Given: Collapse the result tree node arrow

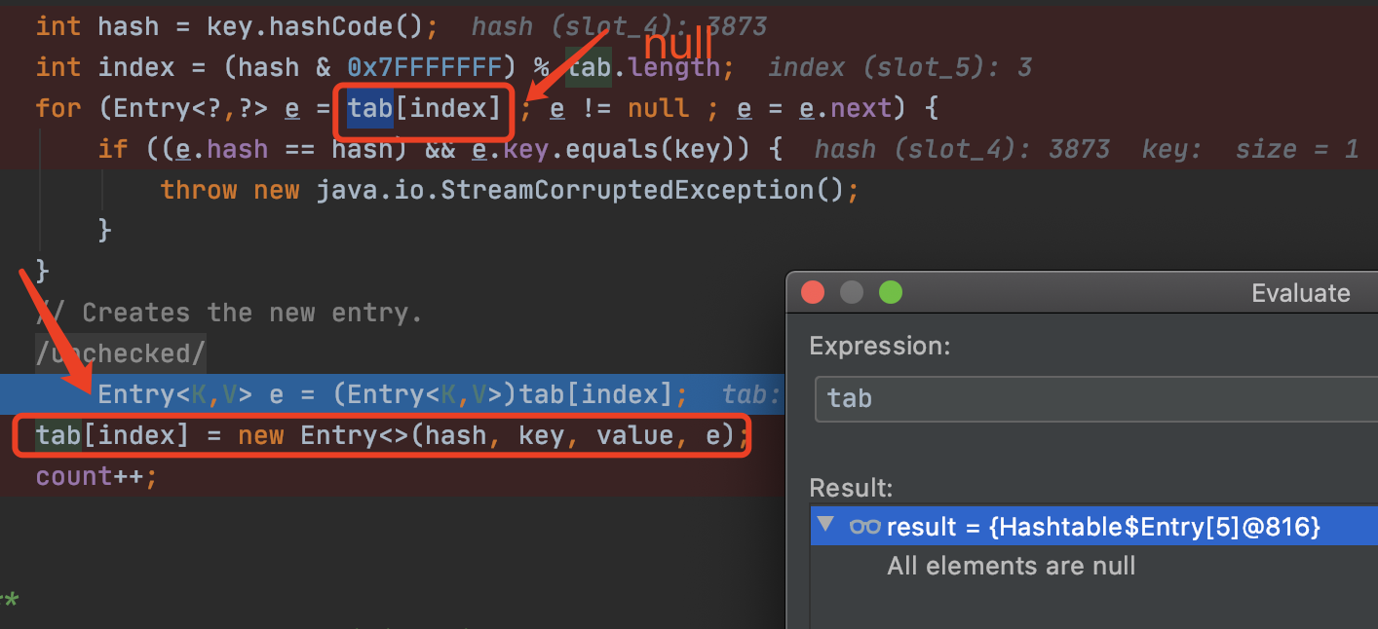Looking at the screenshot, I should pos(826,526).
